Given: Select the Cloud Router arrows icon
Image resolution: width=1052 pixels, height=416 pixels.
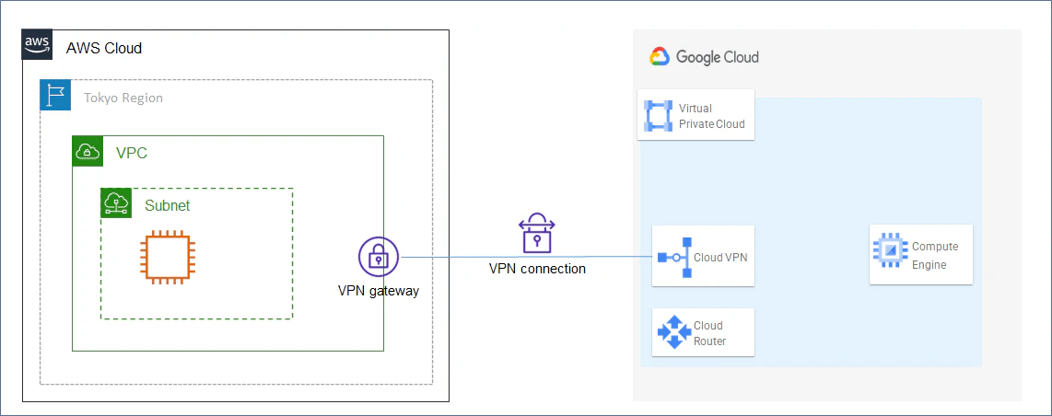Looking at the screenshot, I should 673,333.
